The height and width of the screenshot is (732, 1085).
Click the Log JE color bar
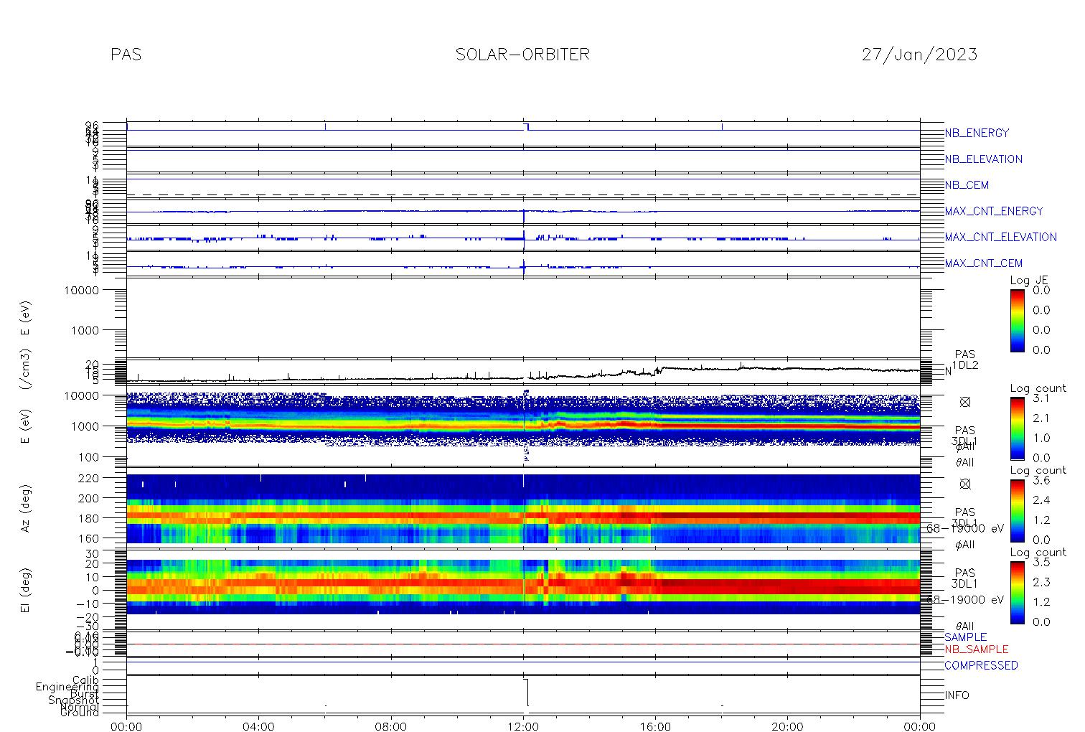point(1018,320)
